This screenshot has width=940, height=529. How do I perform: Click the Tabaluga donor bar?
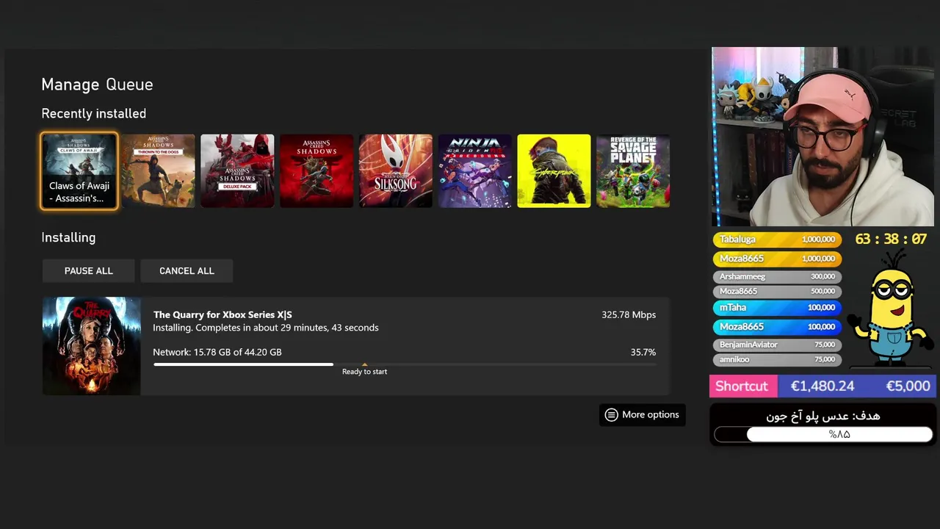pyautogui.click(x=777, y=240)
